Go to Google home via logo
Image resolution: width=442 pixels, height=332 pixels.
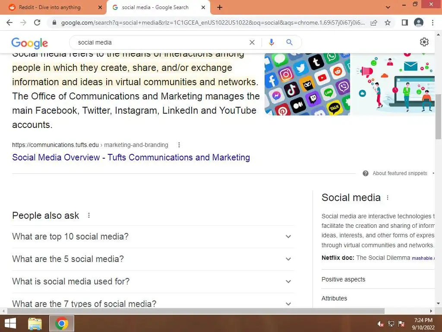pos(30,43)
